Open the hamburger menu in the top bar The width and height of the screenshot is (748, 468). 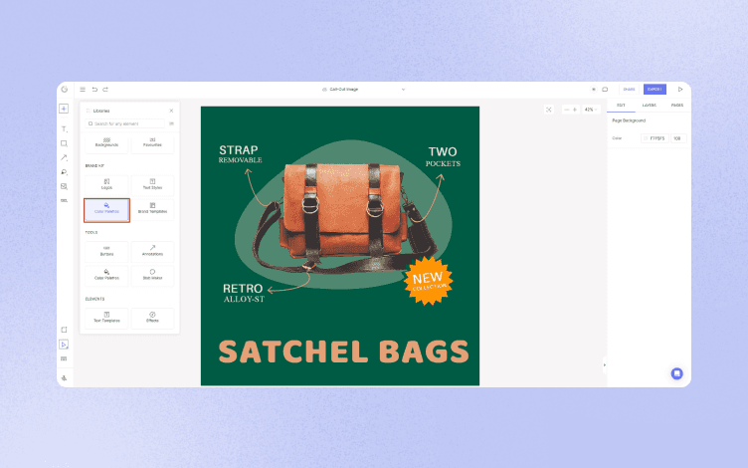tap(83, 90)
